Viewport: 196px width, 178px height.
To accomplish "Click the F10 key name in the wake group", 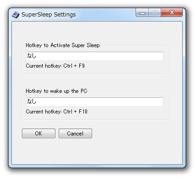I will 83,112.
